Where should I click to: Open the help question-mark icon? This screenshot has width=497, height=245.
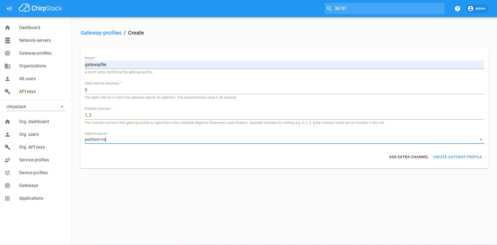(x=458, y=9)
